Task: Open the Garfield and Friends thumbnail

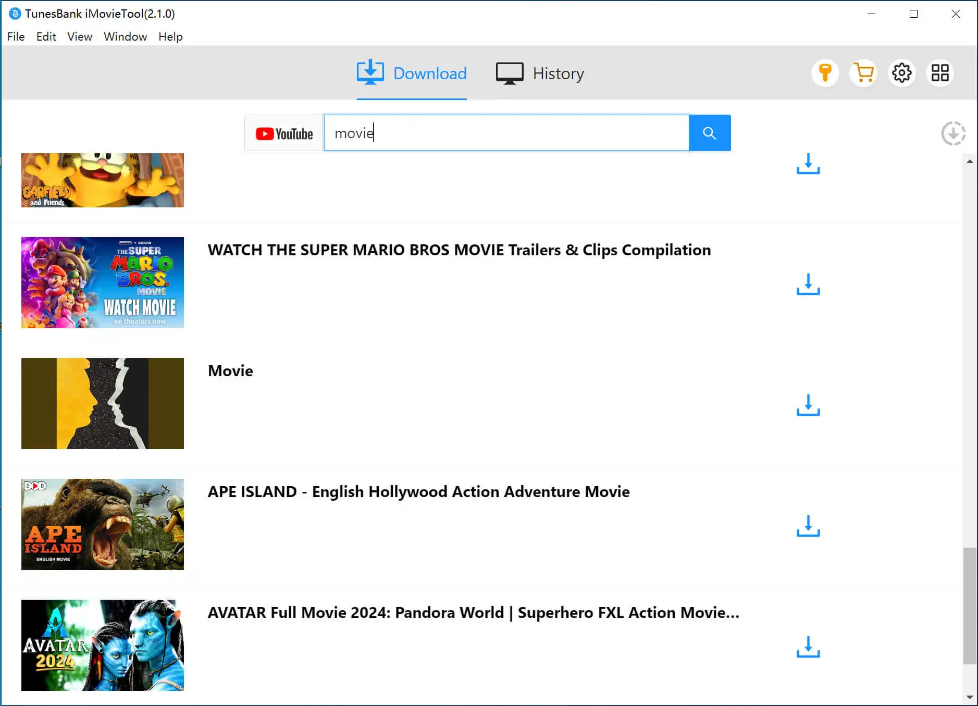Action: point(103,180)
